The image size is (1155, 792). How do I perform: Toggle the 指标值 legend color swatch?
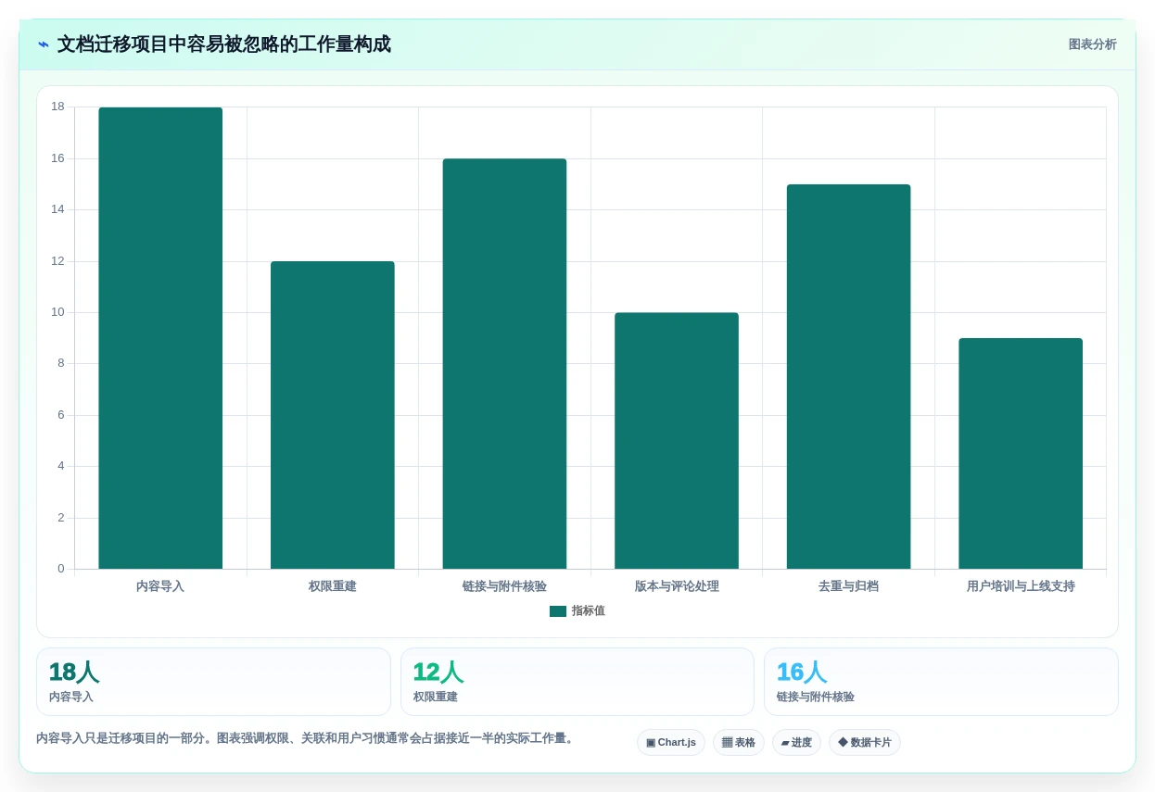click(x=557, y=611)
